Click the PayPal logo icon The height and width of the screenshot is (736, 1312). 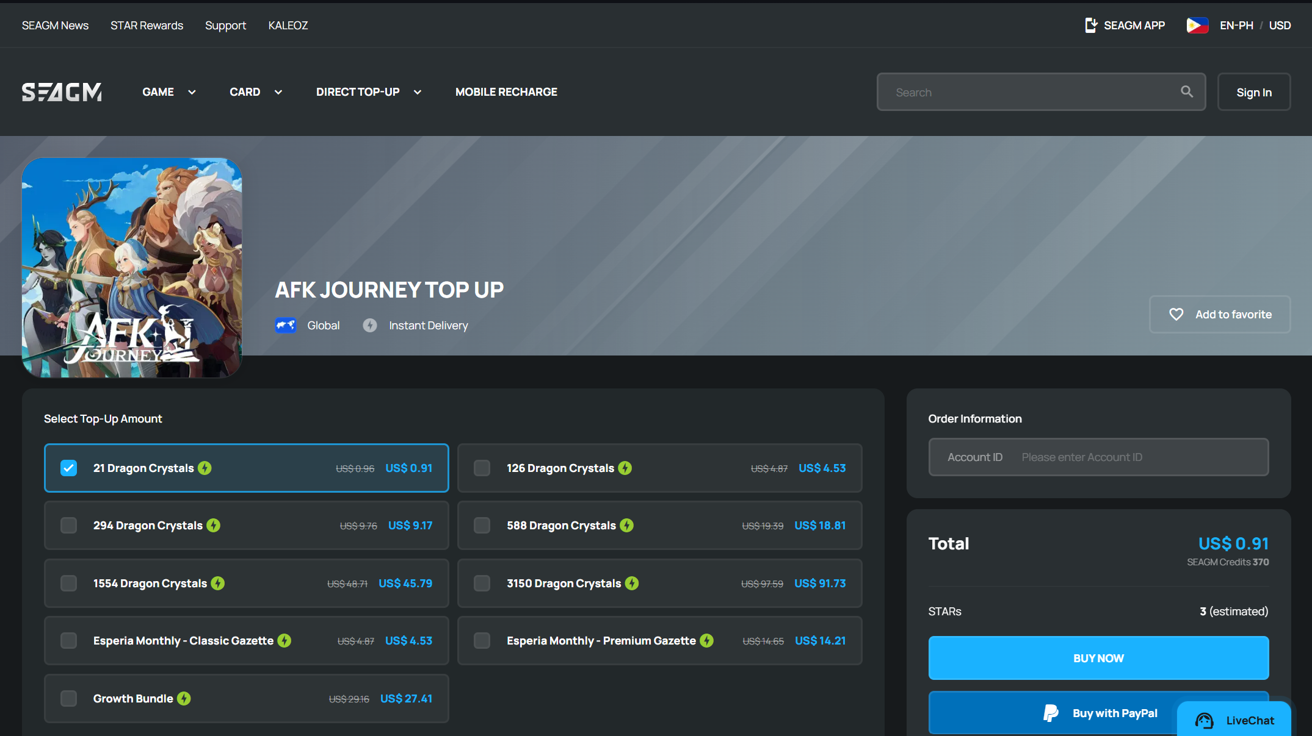click(x=1051, y=713)
